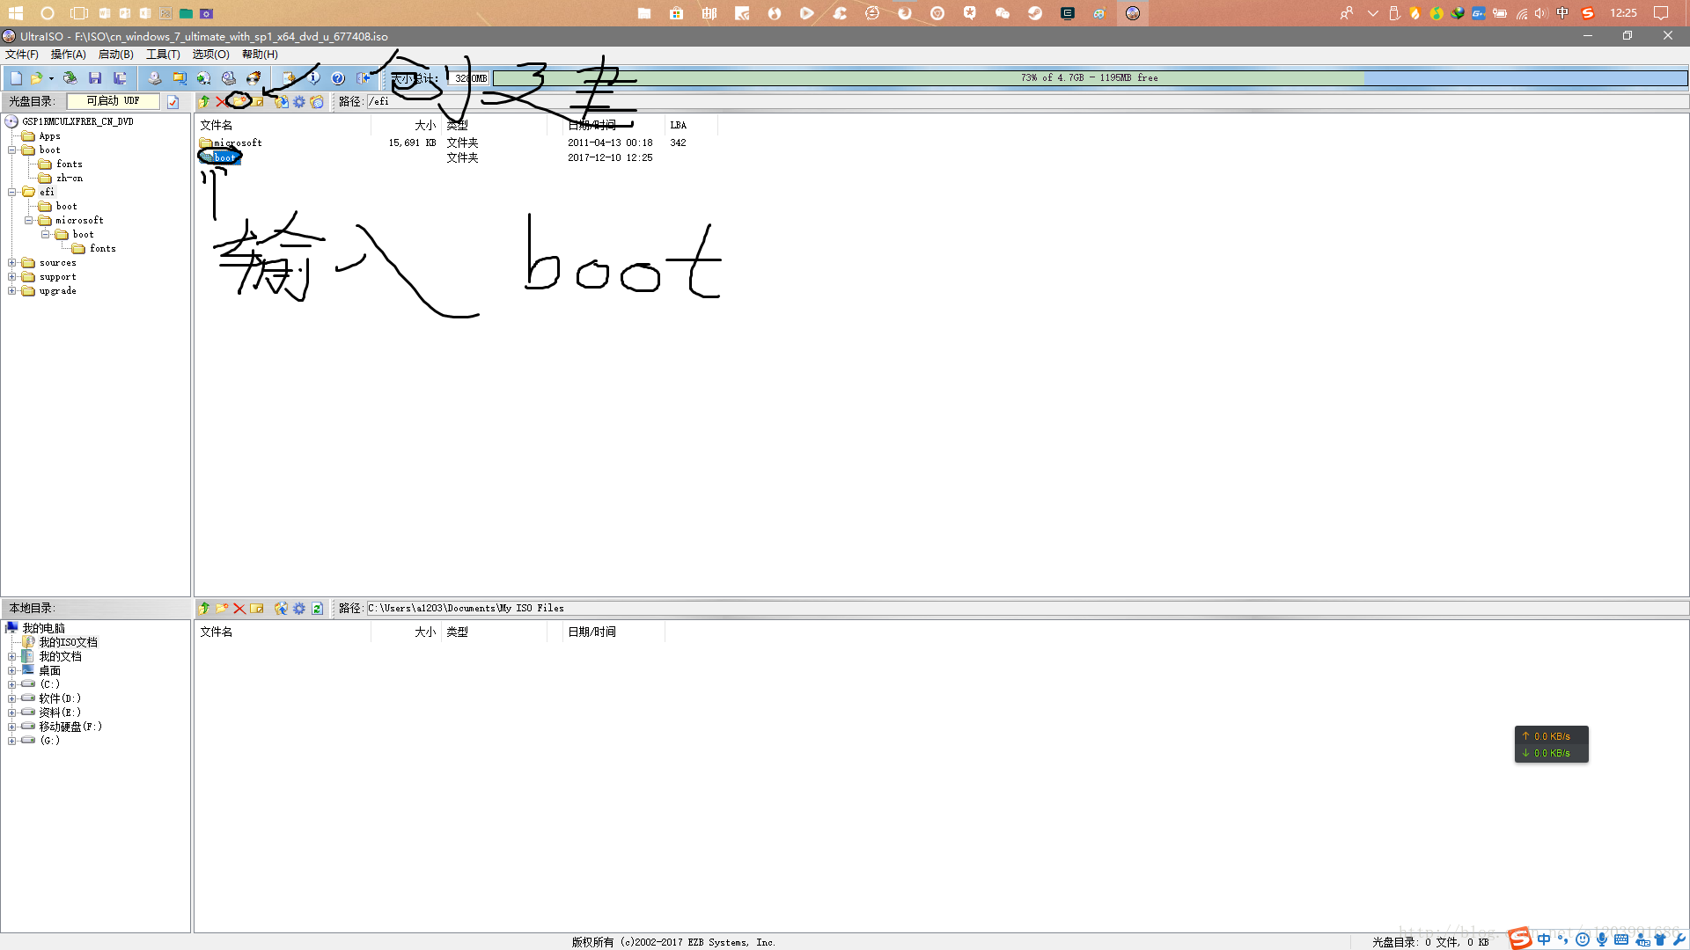1690x950 pixels.
Task: Click the disc capacity usage bar
Action: pyautogui.click(x=1089, y=78)
